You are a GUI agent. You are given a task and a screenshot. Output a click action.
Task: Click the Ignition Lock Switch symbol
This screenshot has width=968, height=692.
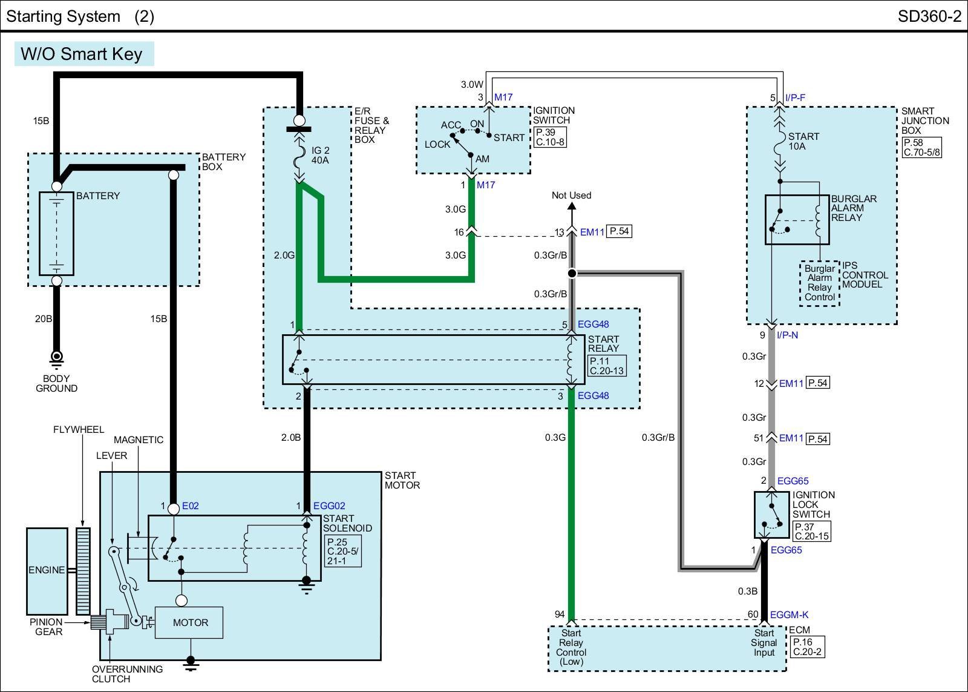(771, 515)
